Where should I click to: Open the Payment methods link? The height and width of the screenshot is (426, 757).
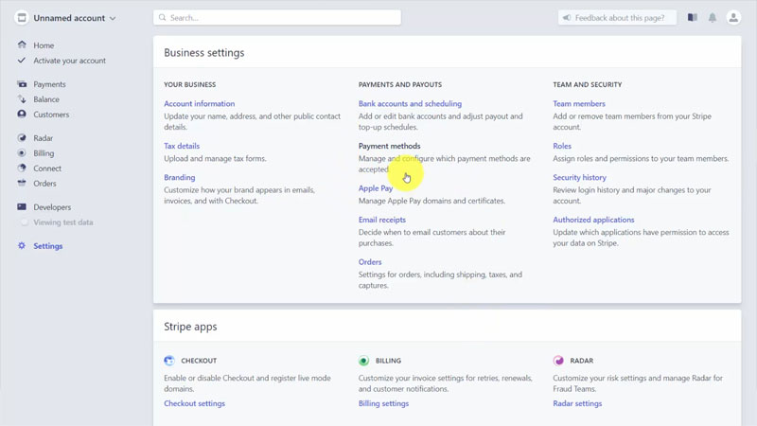(x=389, y=147)
